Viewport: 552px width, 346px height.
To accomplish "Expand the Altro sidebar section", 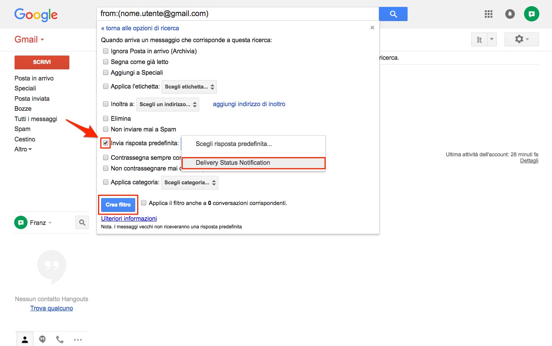I will coord(23,149).
